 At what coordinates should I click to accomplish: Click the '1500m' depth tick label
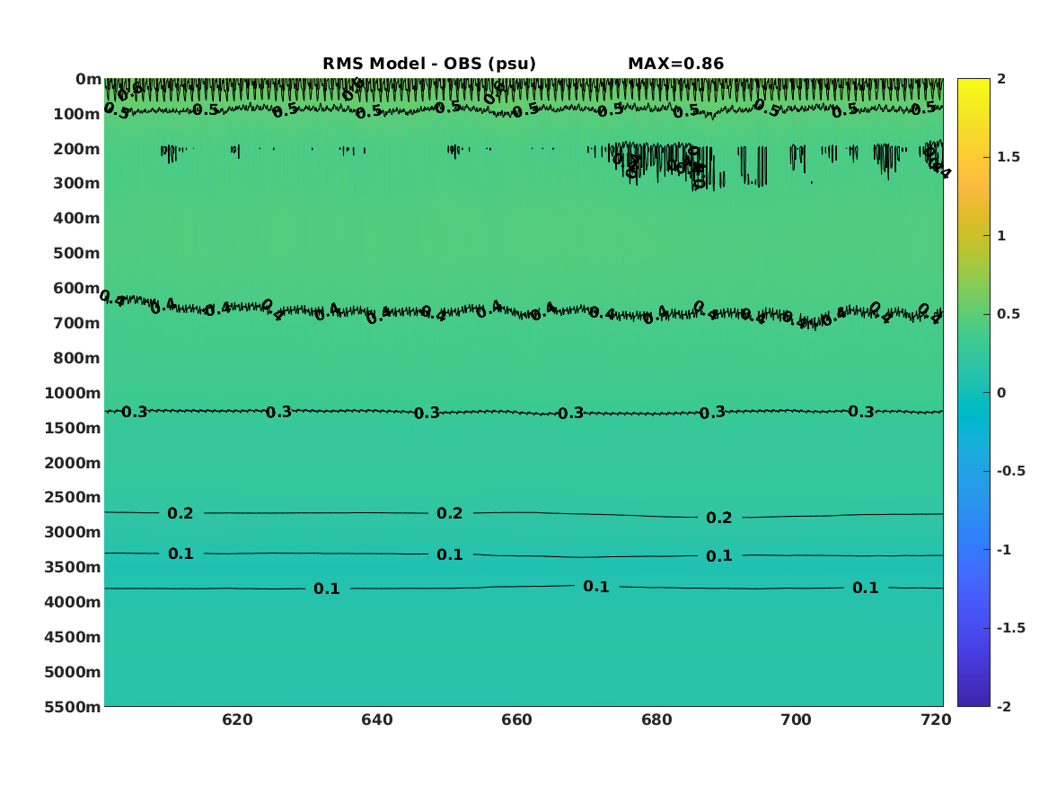[72, 428]
